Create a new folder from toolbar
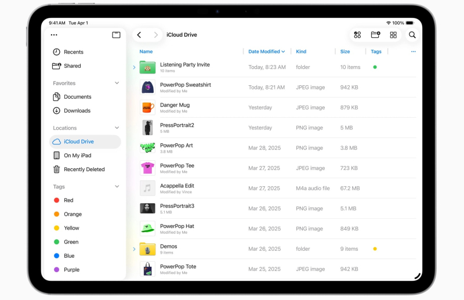464x300 pixels. (375, 35)
